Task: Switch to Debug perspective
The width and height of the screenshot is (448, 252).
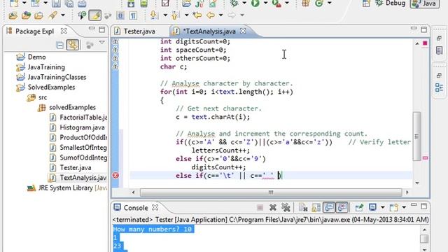Action: point(391,3)
